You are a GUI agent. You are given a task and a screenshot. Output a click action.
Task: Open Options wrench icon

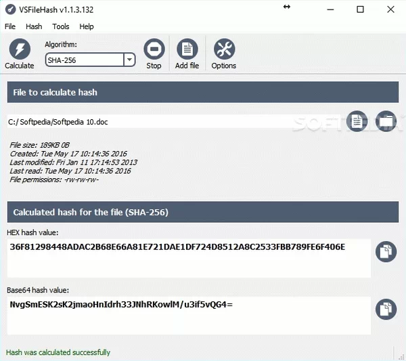[x=224, y=49]
